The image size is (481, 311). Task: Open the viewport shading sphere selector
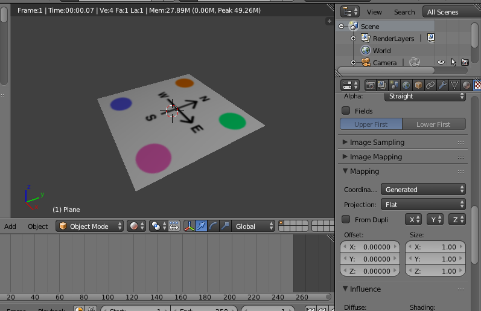click(136, 226)
